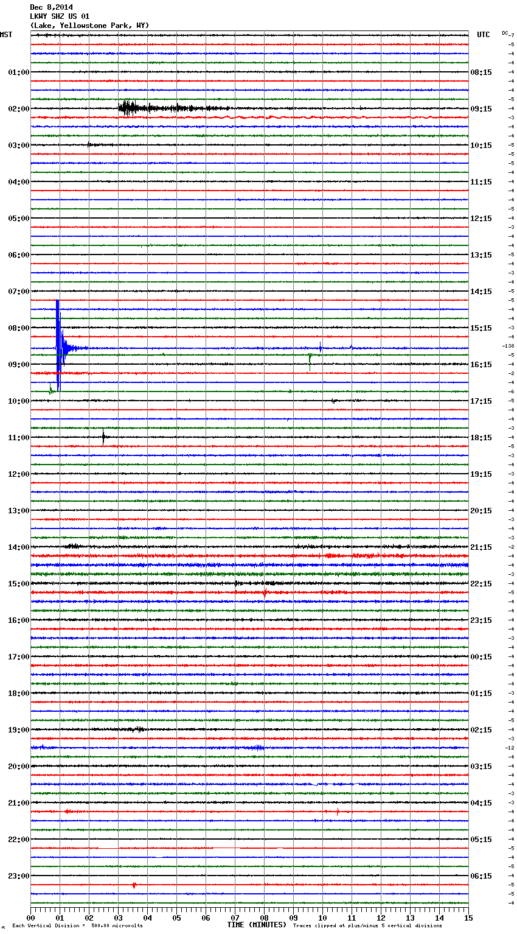Click the red spike on the 21:15 trace

pos(338,811)
